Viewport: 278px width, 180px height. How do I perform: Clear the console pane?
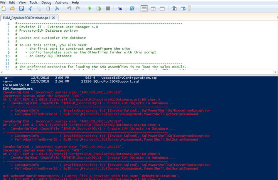pos(57,8)
